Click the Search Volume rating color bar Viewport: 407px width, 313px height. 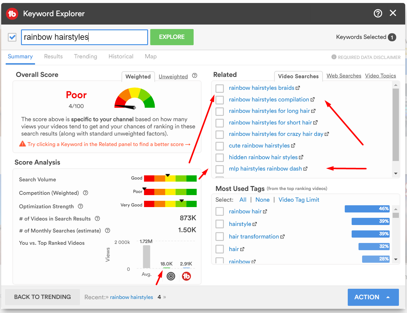[x=170, y=179]
